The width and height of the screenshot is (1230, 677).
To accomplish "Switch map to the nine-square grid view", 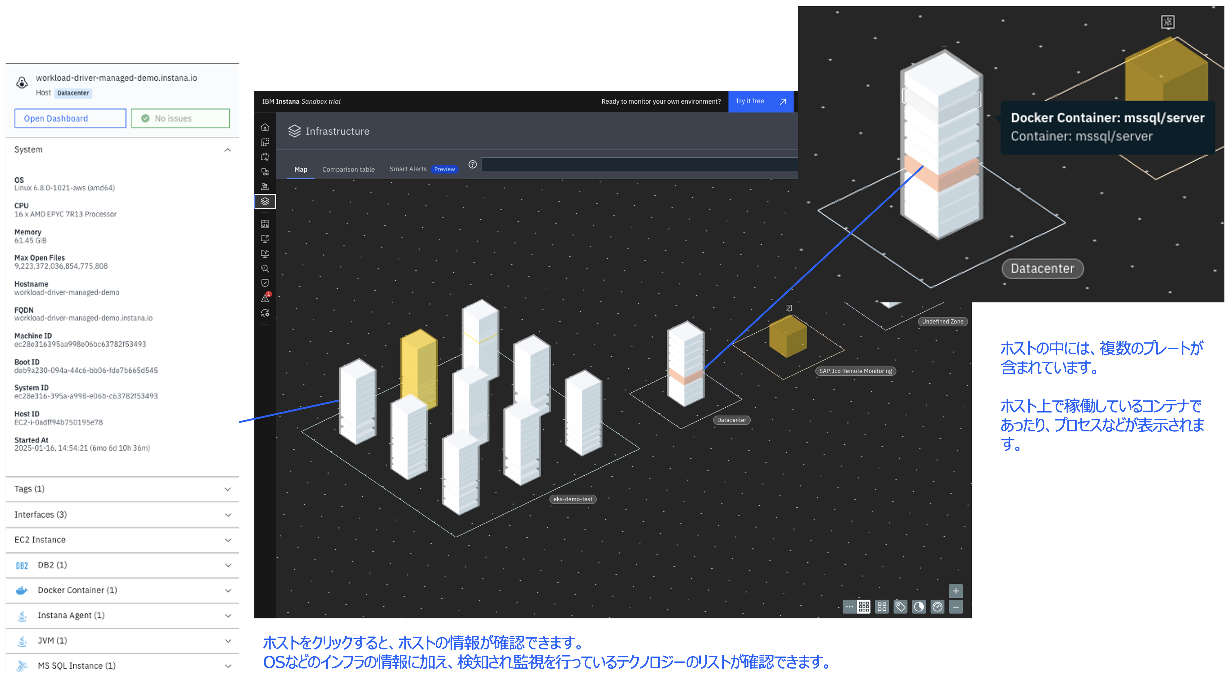I will [x=864, y=606].
